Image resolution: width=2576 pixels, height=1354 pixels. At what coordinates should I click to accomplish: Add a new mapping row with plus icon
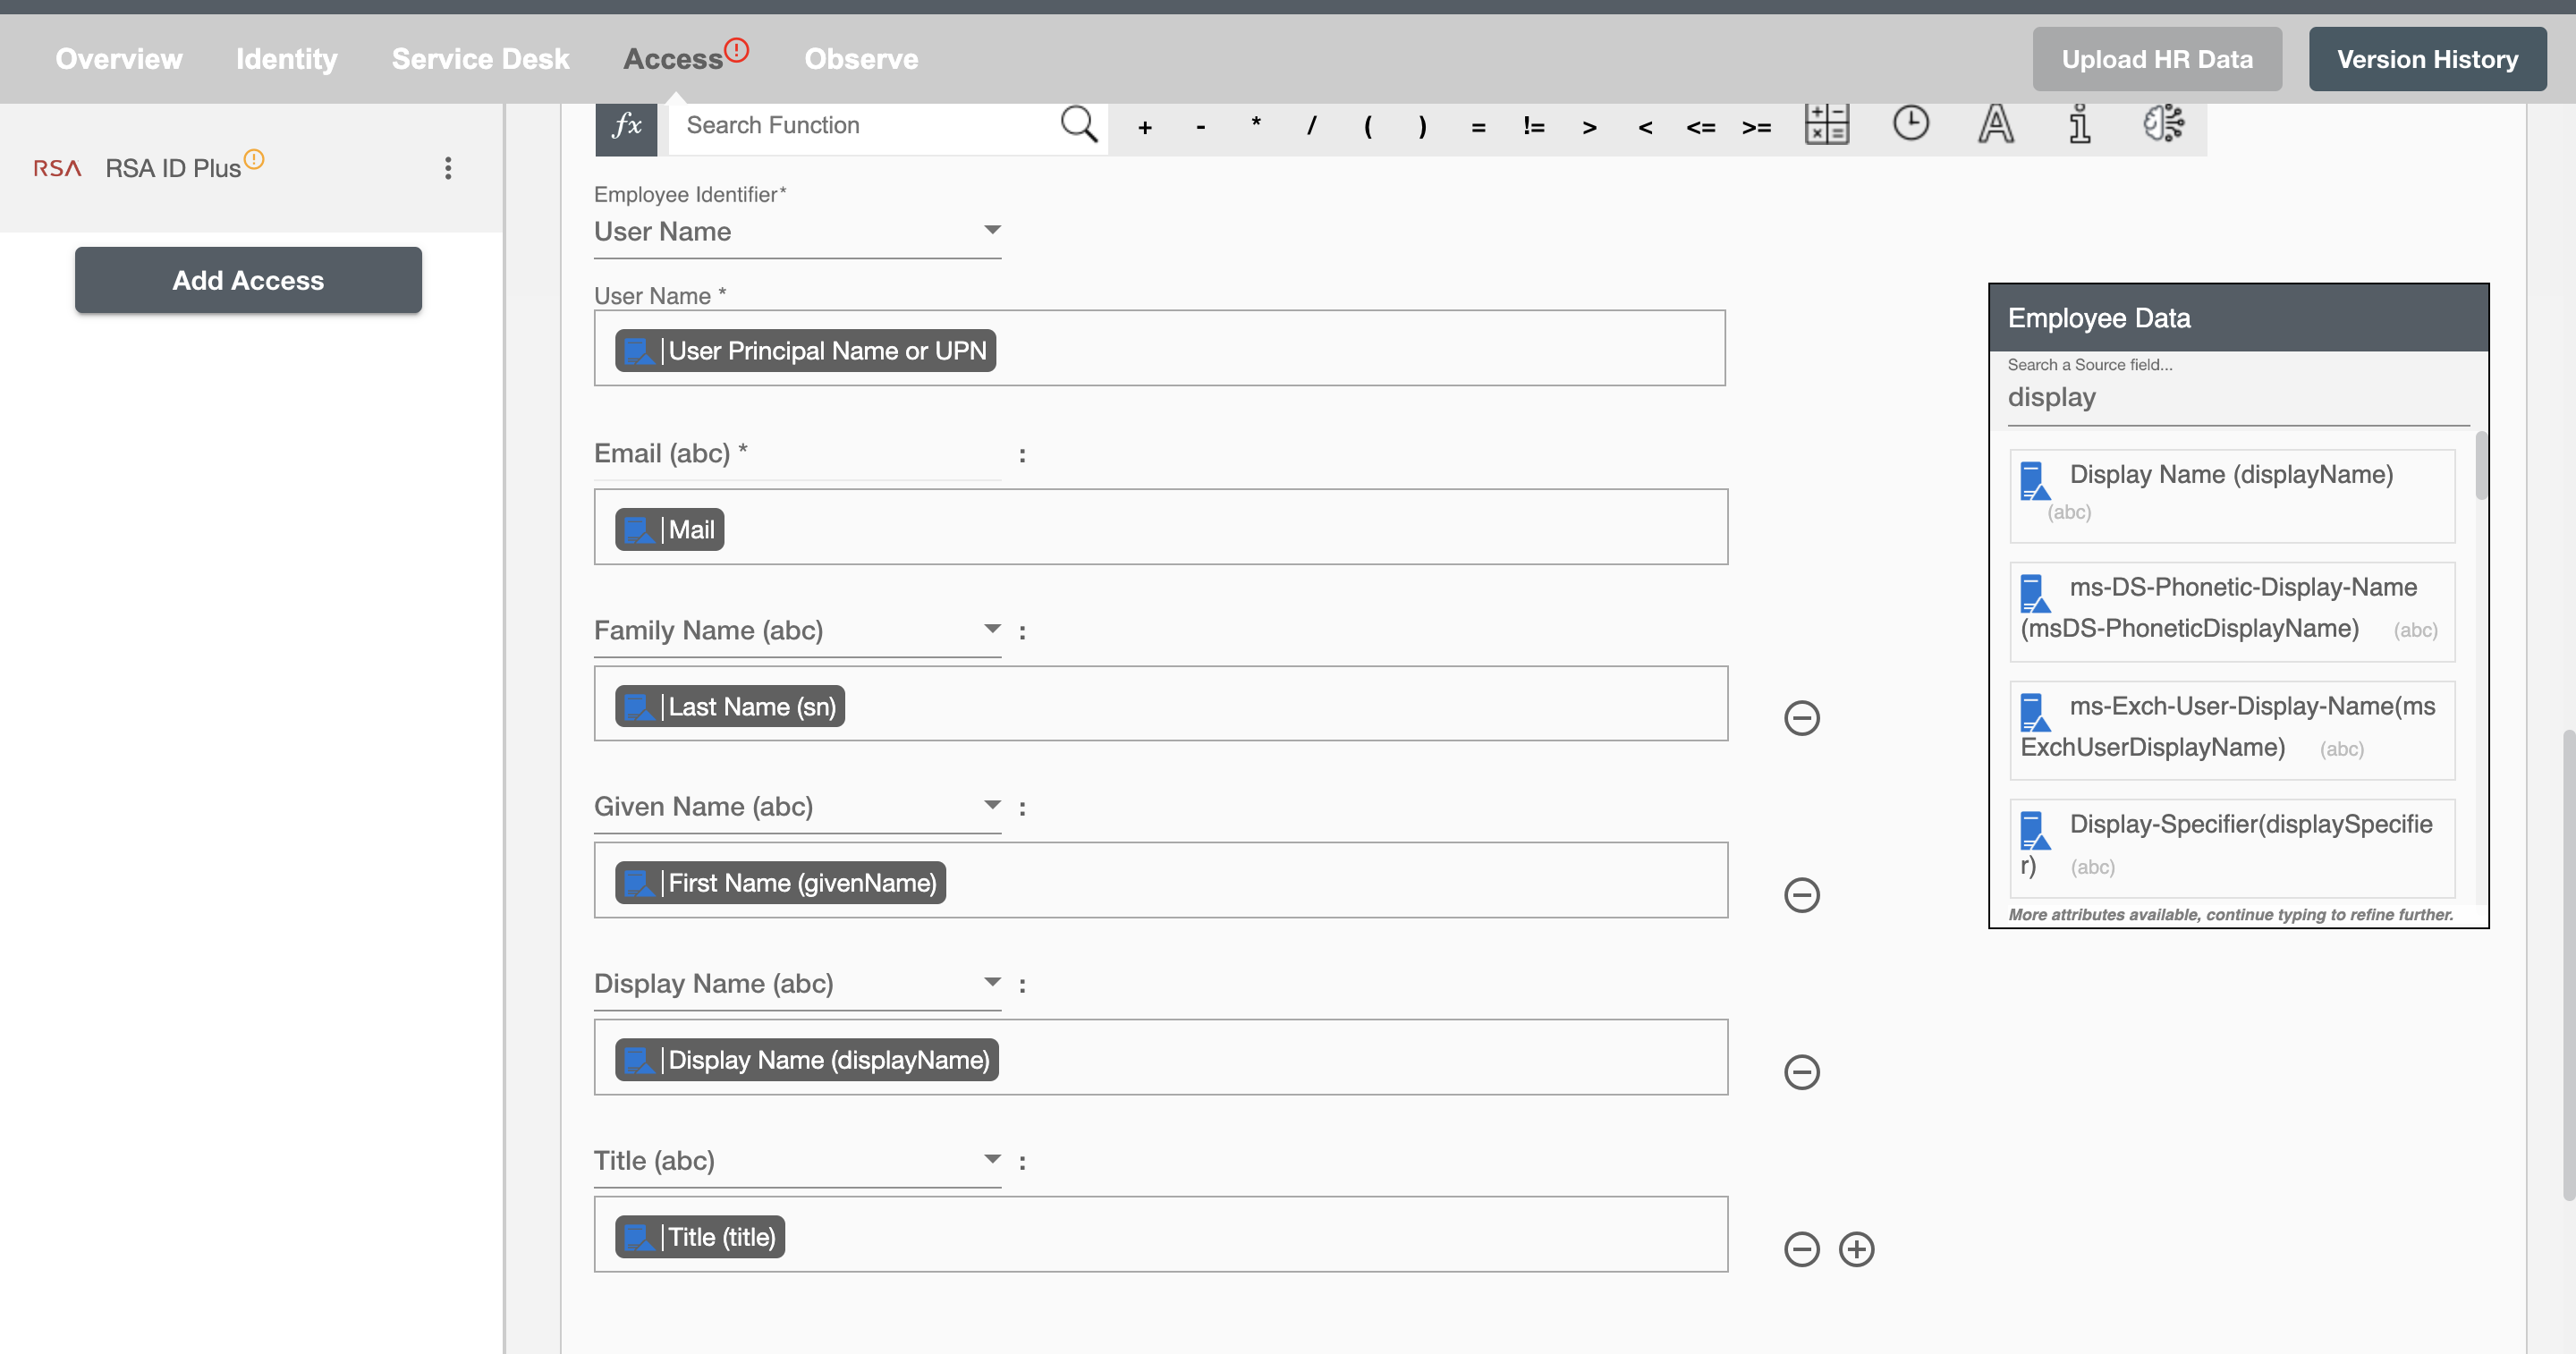1857,1249
